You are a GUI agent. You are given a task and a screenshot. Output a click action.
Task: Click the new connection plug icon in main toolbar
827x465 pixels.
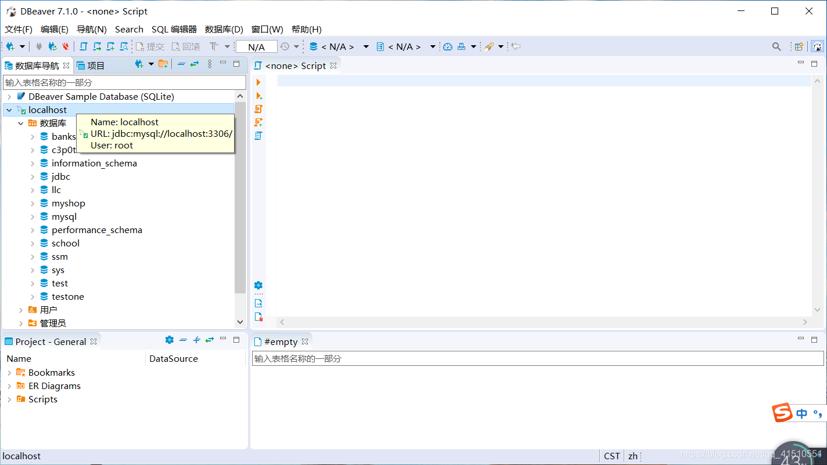[10, 46]
